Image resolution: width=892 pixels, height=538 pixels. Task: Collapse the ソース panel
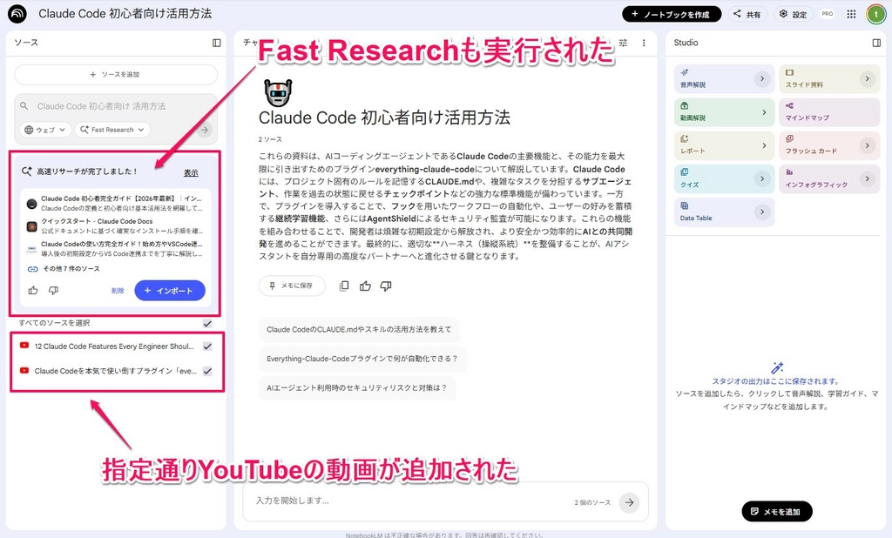click(217, 43)
